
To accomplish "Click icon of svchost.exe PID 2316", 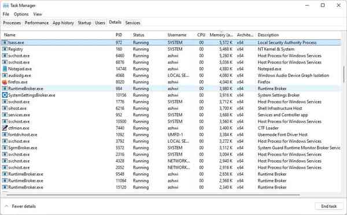I will (5, 154).
